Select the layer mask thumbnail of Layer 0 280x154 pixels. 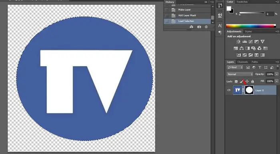249,90
